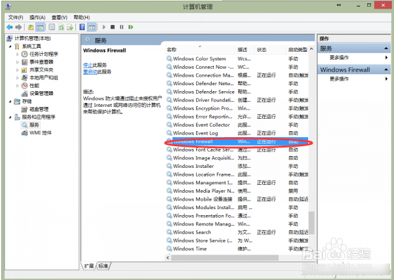Open the 帮助(H) menu
Image resolution: width=394 pixels, height=280 pixels.
82,17
